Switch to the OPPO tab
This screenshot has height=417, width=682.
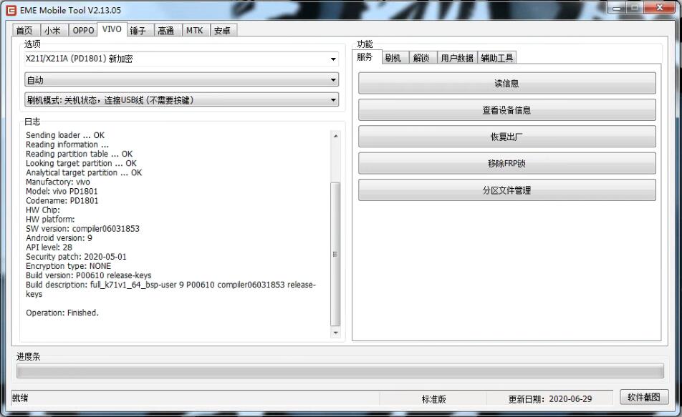coord(82,31)
